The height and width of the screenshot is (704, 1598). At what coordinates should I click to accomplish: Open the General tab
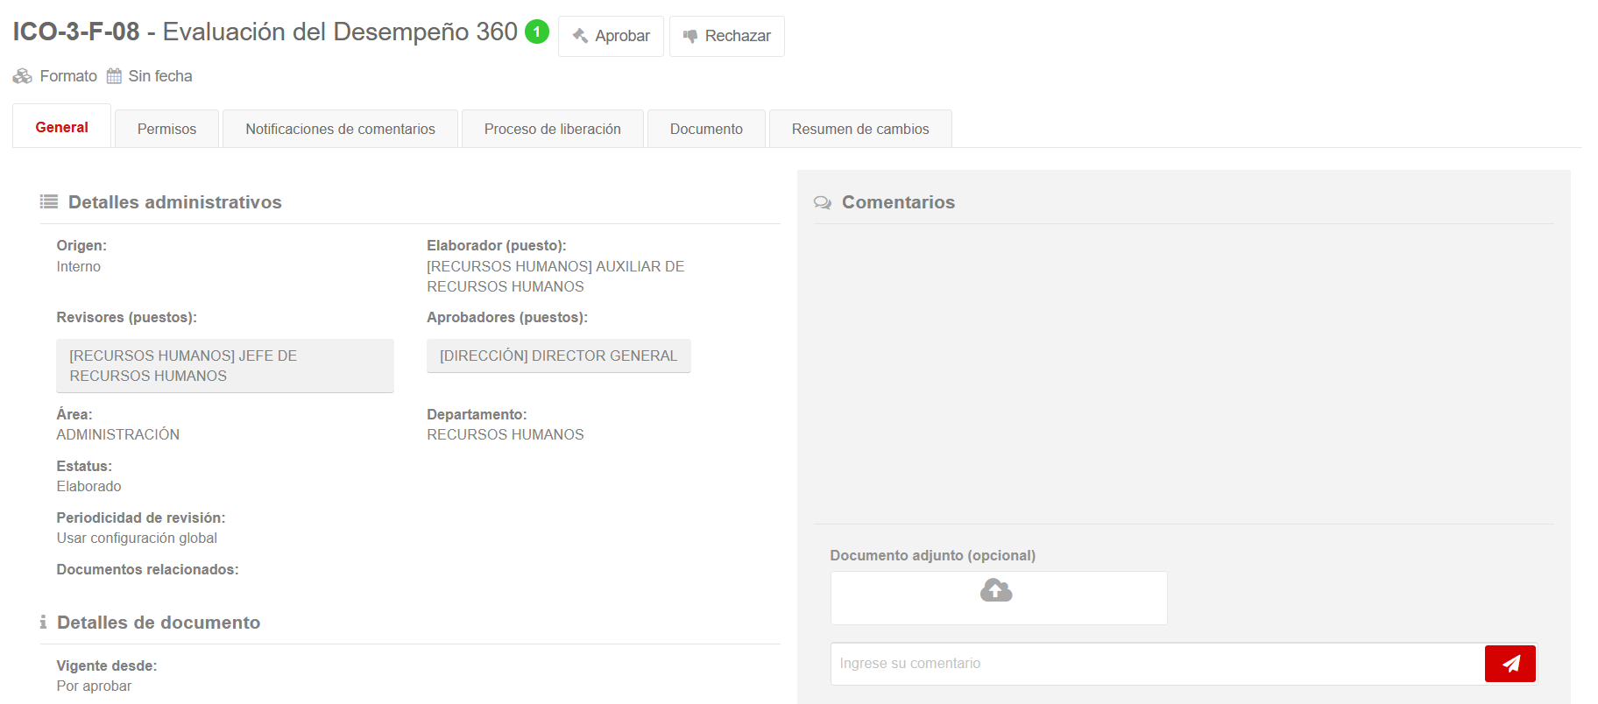click(x=61, y=127)
